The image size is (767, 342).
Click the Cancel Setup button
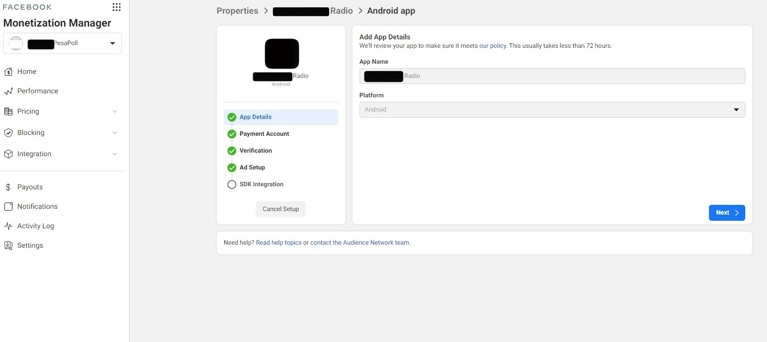tap(281, 209)
